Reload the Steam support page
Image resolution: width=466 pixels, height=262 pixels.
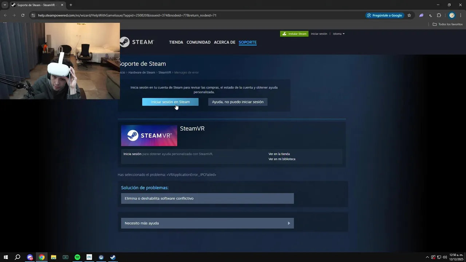(x=23, y=15)
